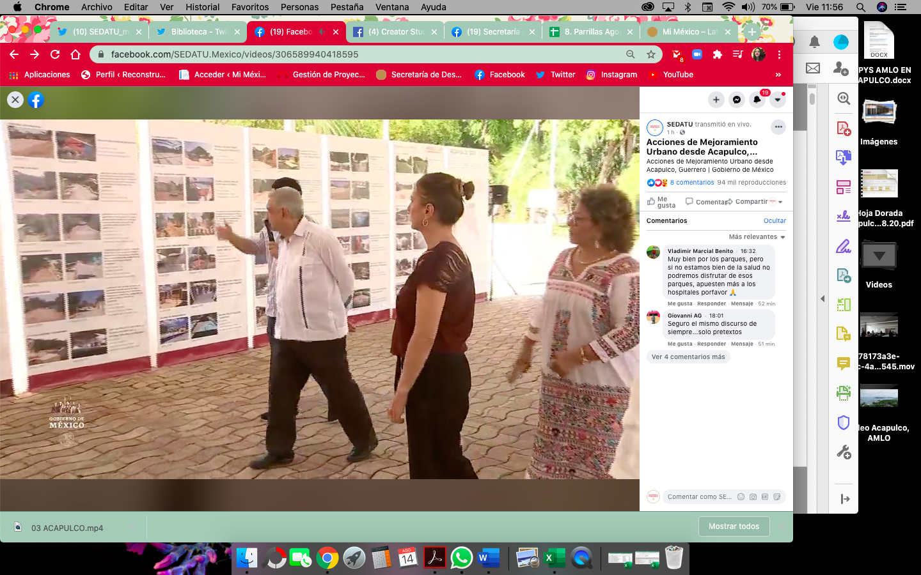Click the Comentar como comment field

[699, 496]
